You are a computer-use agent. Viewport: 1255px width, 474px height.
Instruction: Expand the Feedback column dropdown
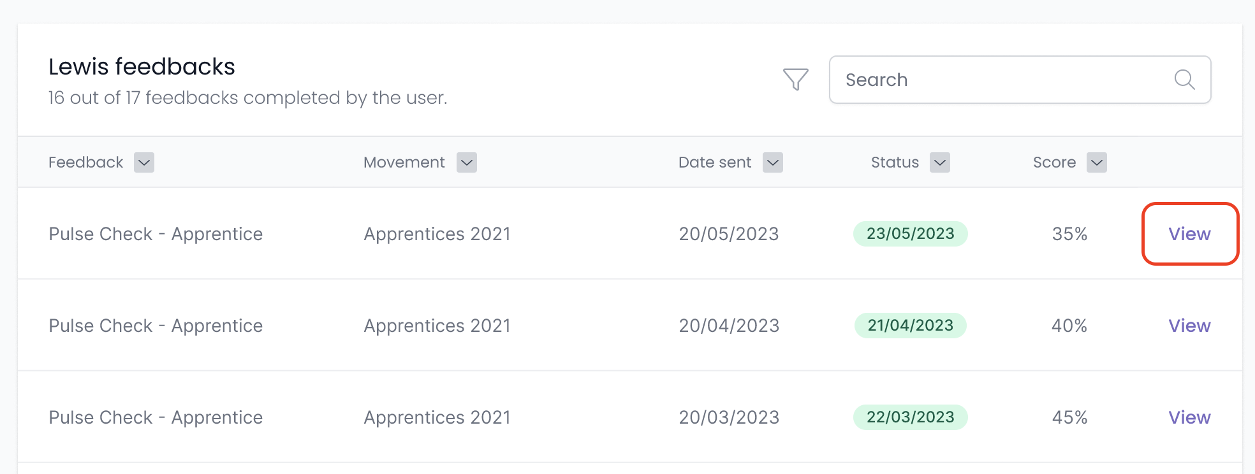click(144, 162)
